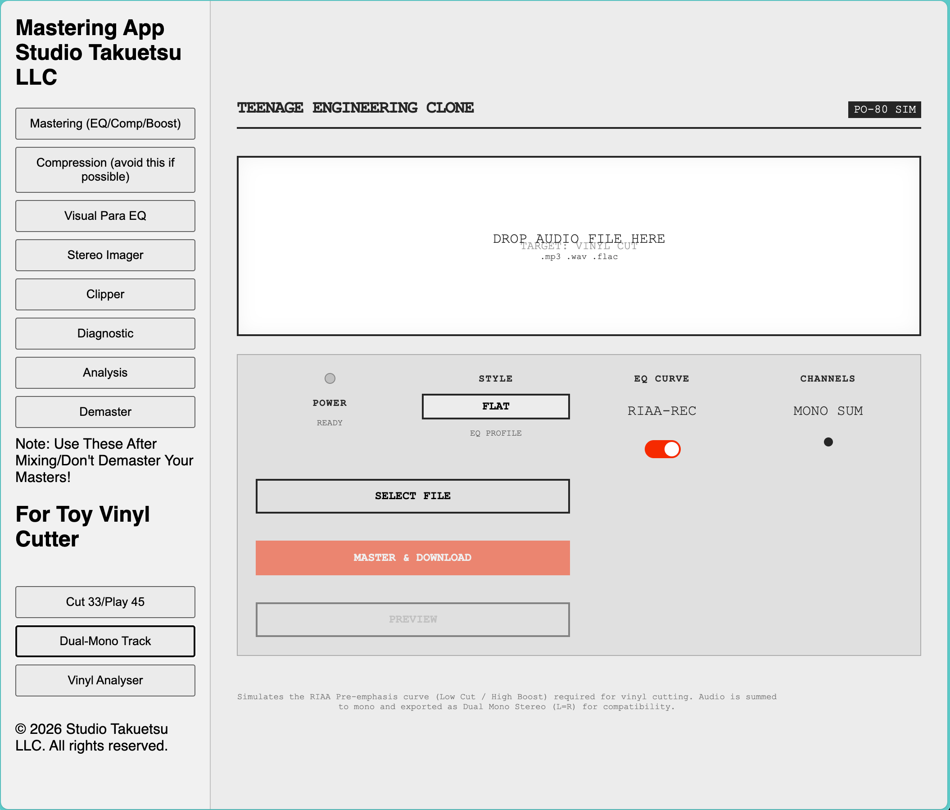Click the power LED indicator
The height and width of the screenshot is (810, 950).
330,378
